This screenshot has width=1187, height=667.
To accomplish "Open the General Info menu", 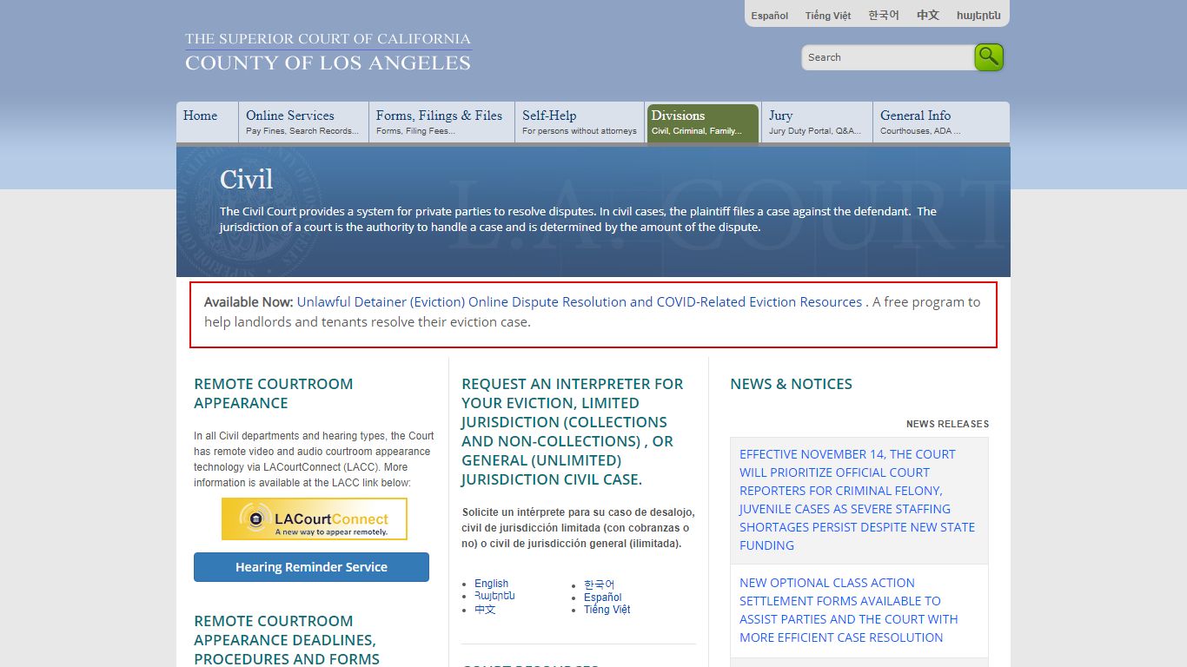I will click(941, 122).
